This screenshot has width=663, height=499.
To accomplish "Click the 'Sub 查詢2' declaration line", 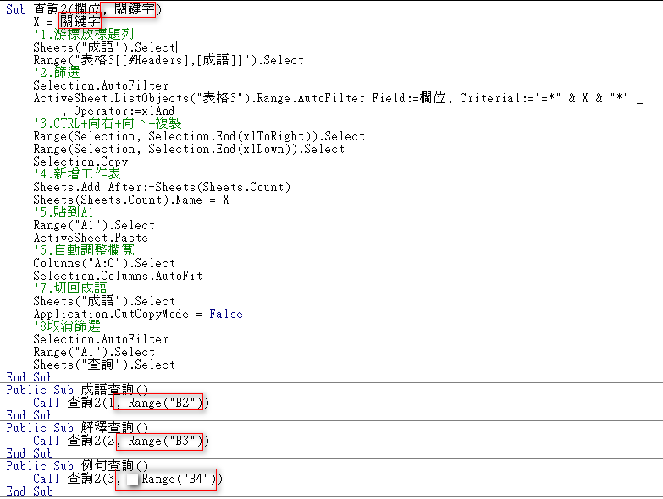I will coord(84,8).
